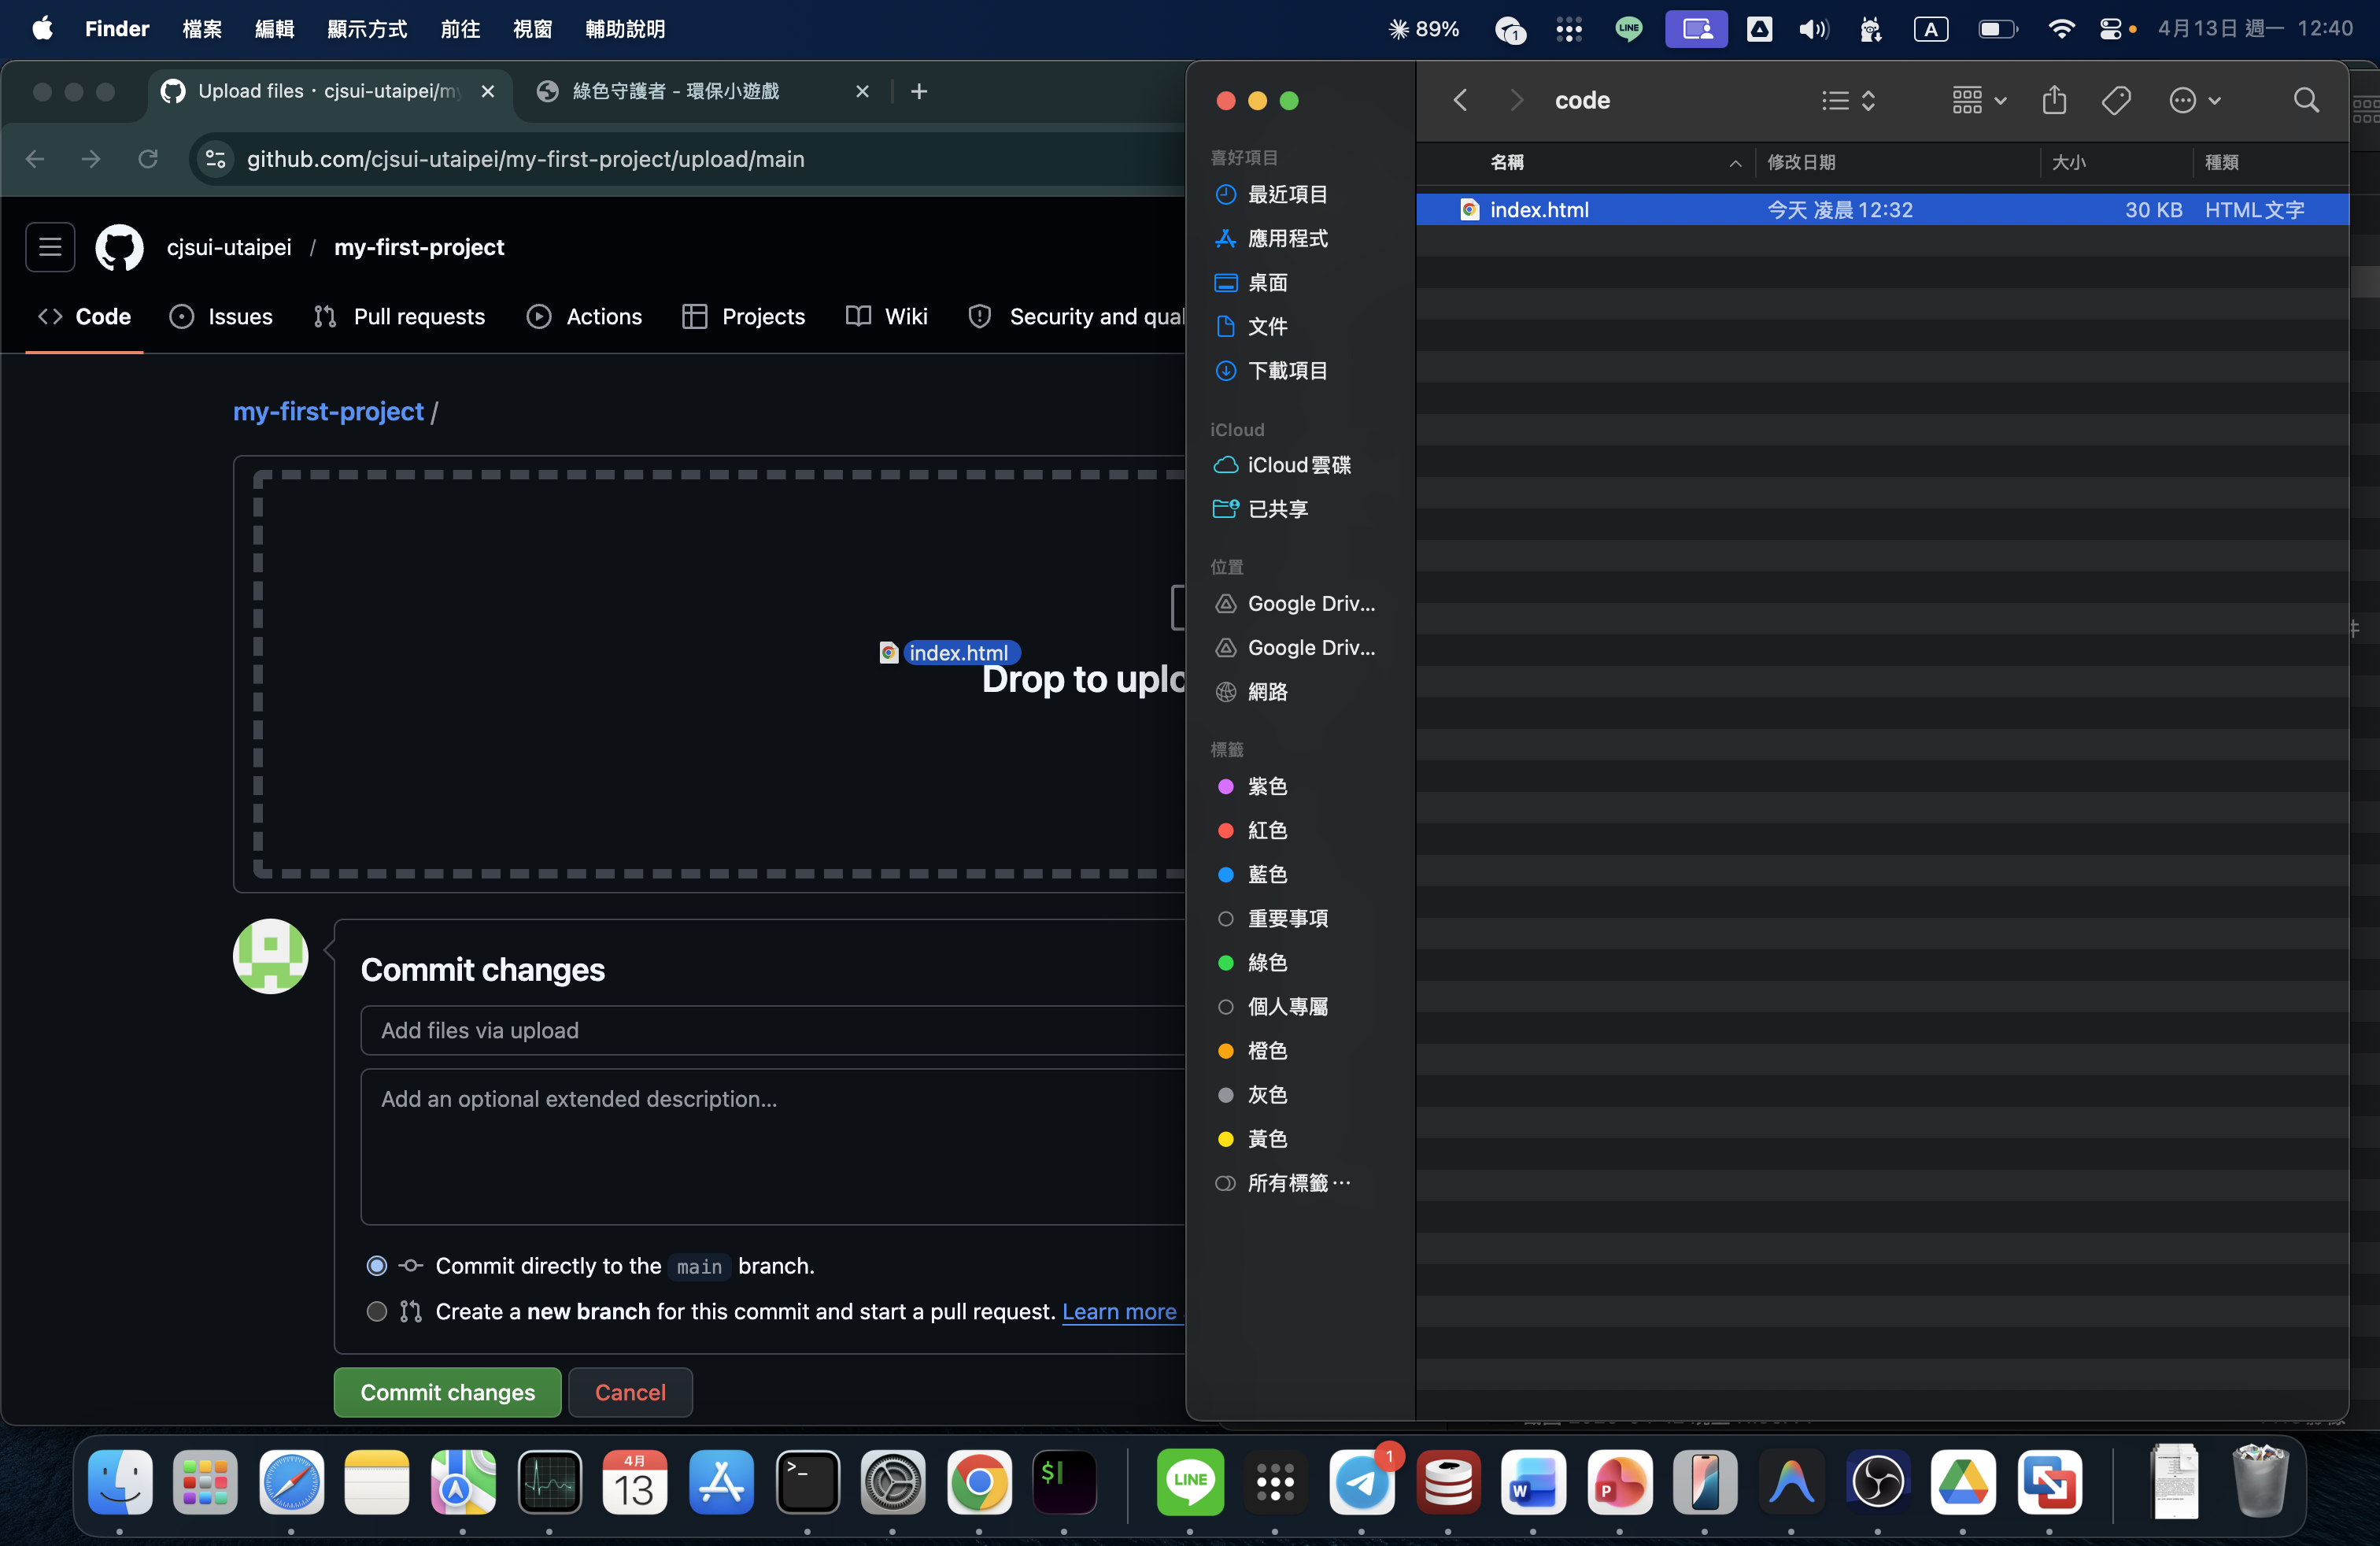Click the 紅色 tag in Finder sidebar
This screenshot has height=1546, width=2380.
pos(1266,830)
